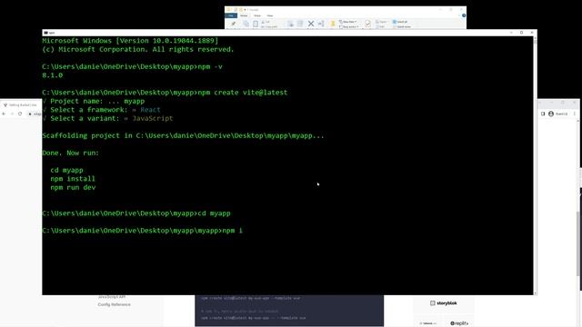This screenshot has width=582, height=327.
Task: Click the JavaScript API link in the browser
Action: point(111,297)
